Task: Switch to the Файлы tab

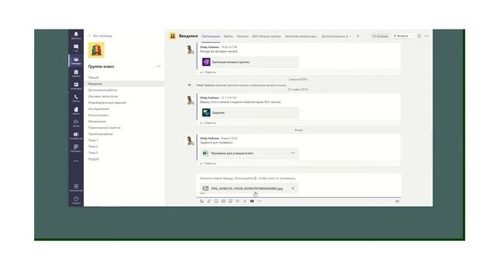Action: (x=228, y=36)
